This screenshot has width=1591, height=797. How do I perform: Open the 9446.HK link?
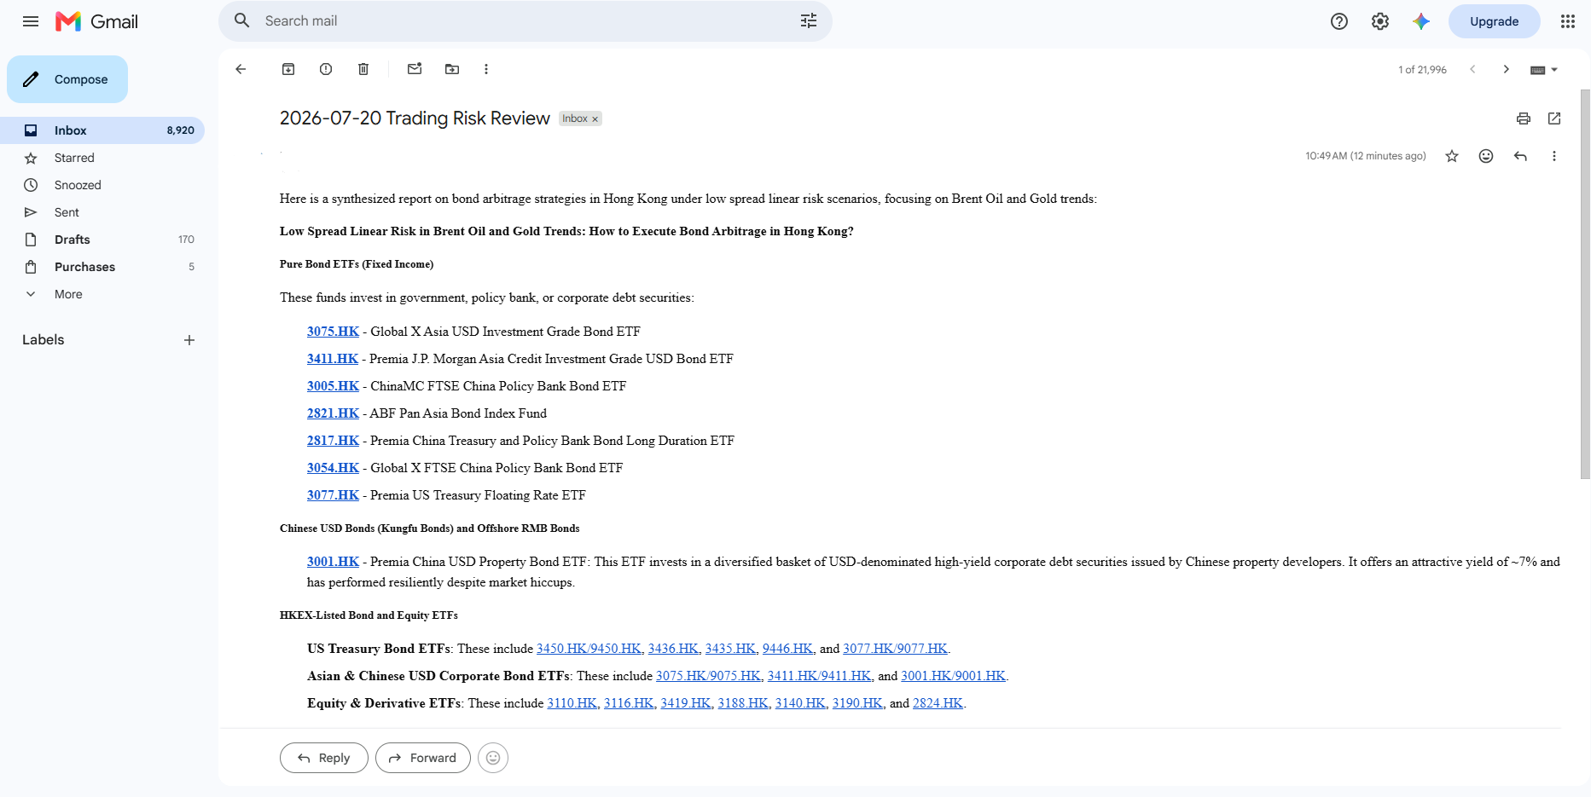point(787,649)
